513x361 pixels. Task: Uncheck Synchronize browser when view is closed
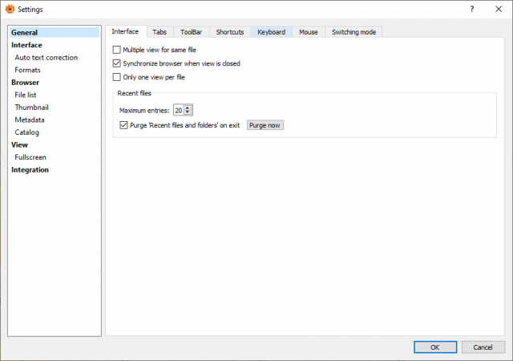click(x=116, y=63)
